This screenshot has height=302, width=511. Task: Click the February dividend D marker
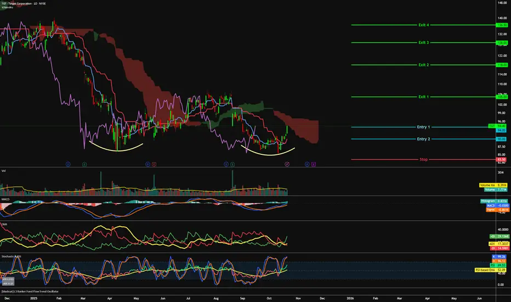(68, 164)
